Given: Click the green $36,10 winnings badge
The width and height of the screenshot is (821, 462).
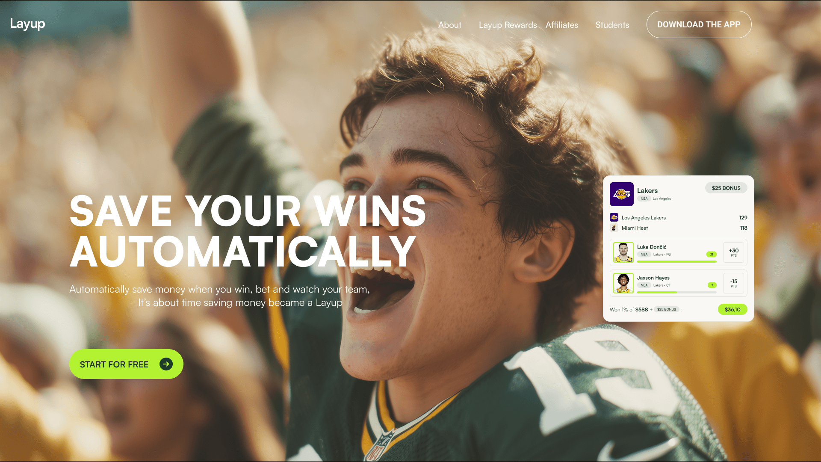Looking at the screenshot, I should pos(732,309).
